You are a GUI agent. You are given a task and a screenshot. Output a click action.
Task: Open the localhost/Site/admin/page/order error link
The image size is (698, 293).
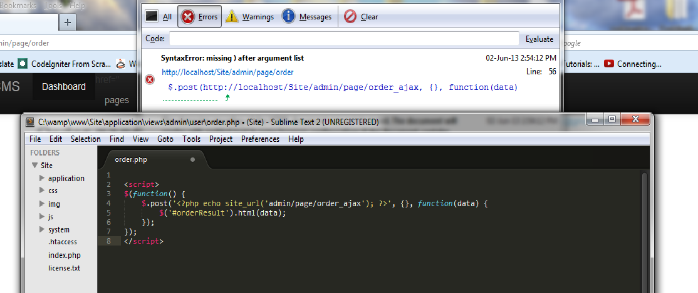227,72
